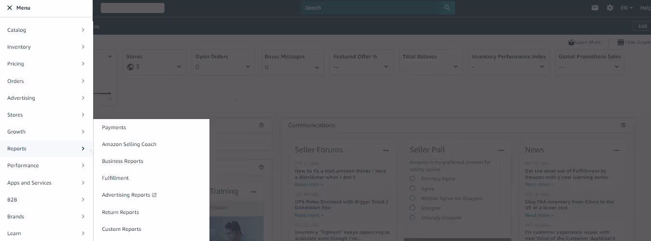Open the Inventory menu item
The width and height of the screenshot is (651, 241).
click(46, 47)
